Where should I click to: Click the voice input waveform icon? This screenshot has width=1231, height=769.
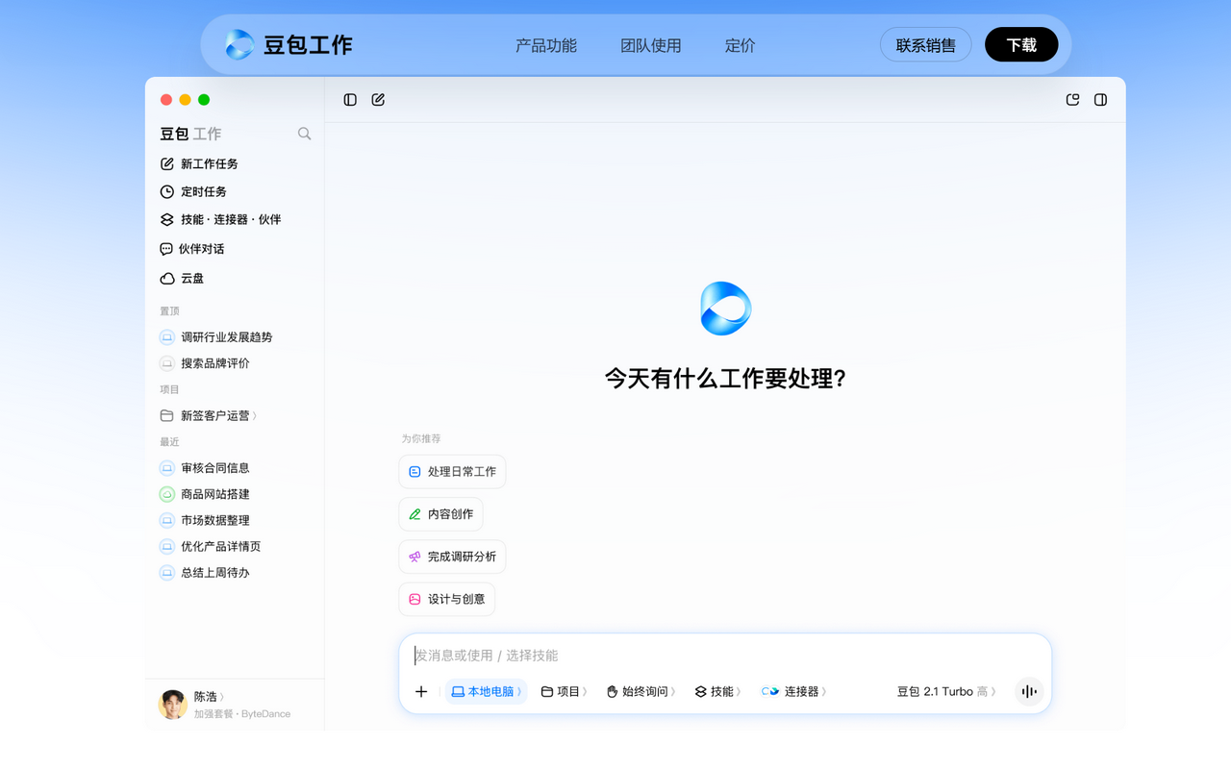pos(1029,691)
